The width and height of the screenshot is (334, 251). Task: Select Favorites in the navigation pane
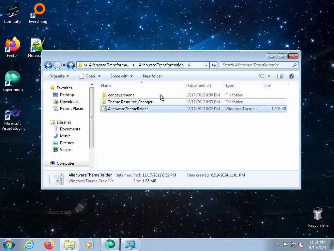pyautogui.click(x=64, y=88)
